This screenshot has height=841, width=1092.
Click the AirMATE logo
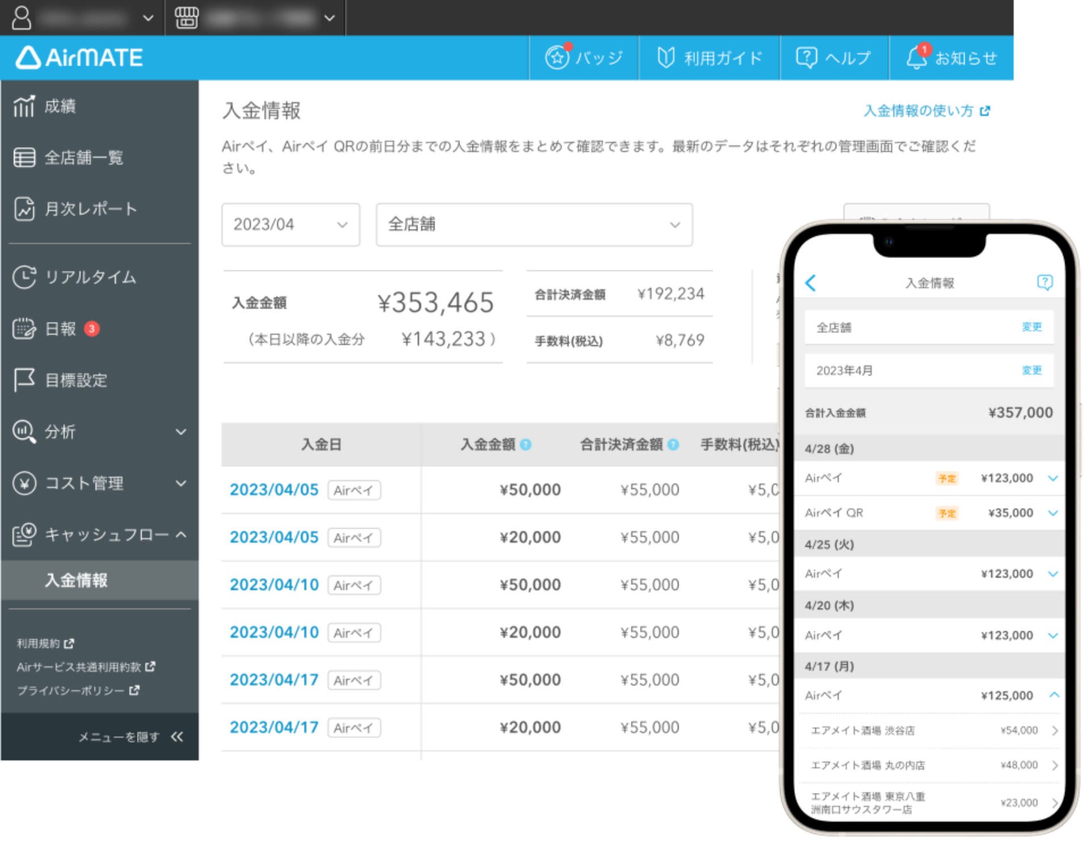point(79,58)
